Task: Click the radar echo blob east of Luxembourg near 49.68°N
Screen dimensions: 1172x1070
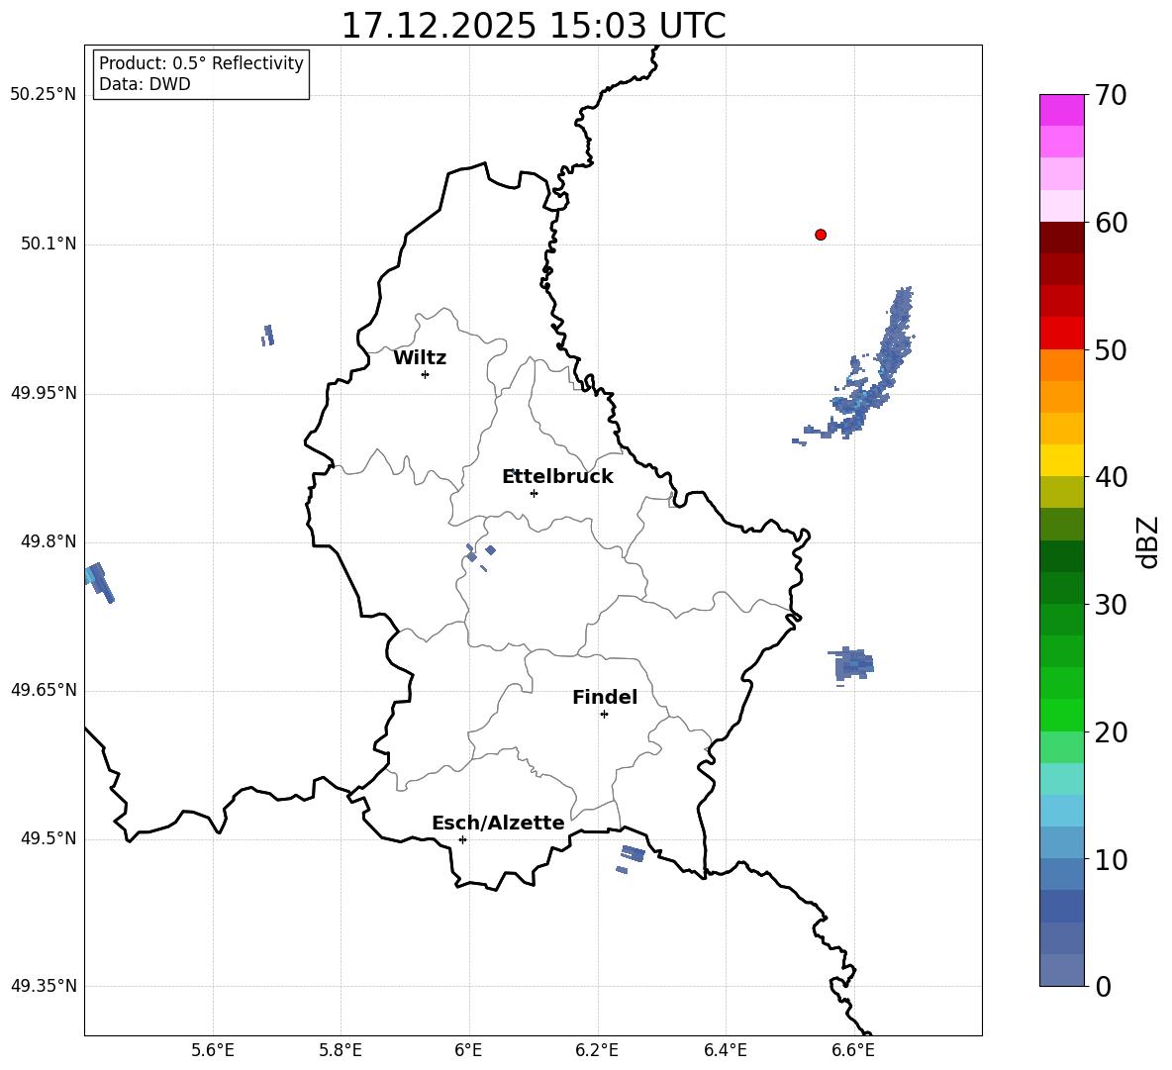Action: pyautogui.click(x=850, y=664)
